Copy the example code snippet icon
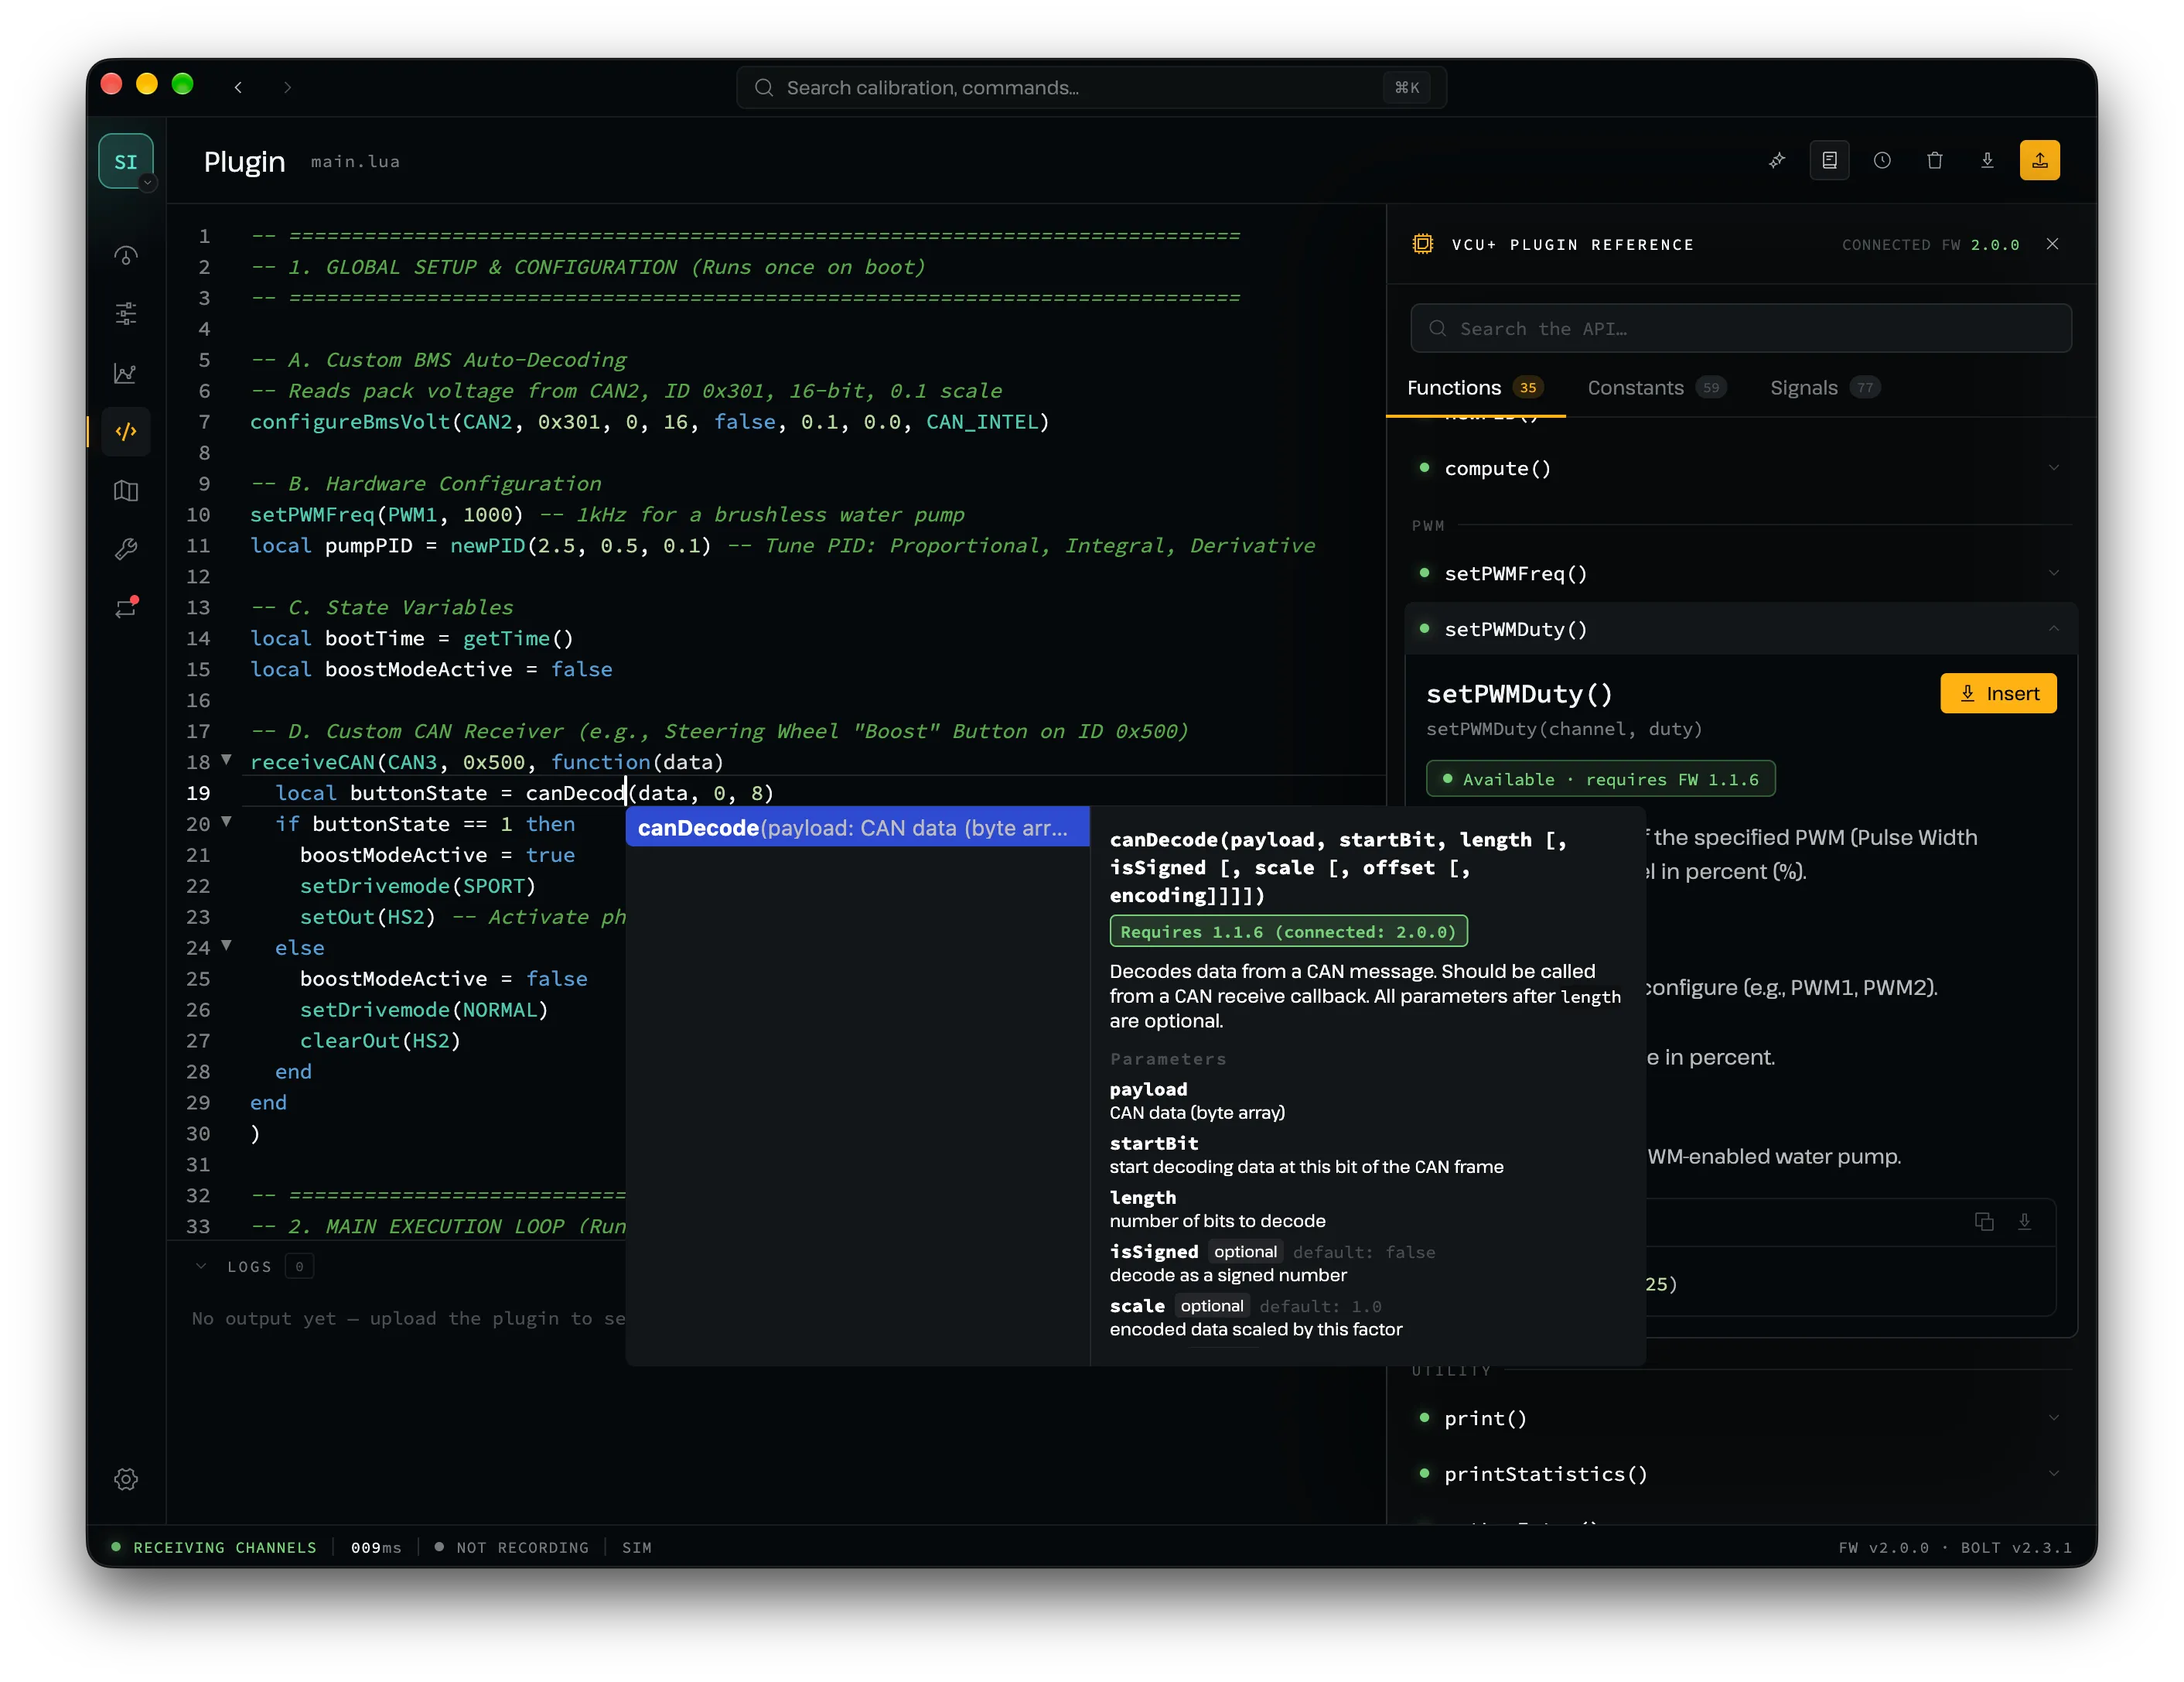Viewport: 2184px width, 1682px height. click(x=1984, y=1222)
